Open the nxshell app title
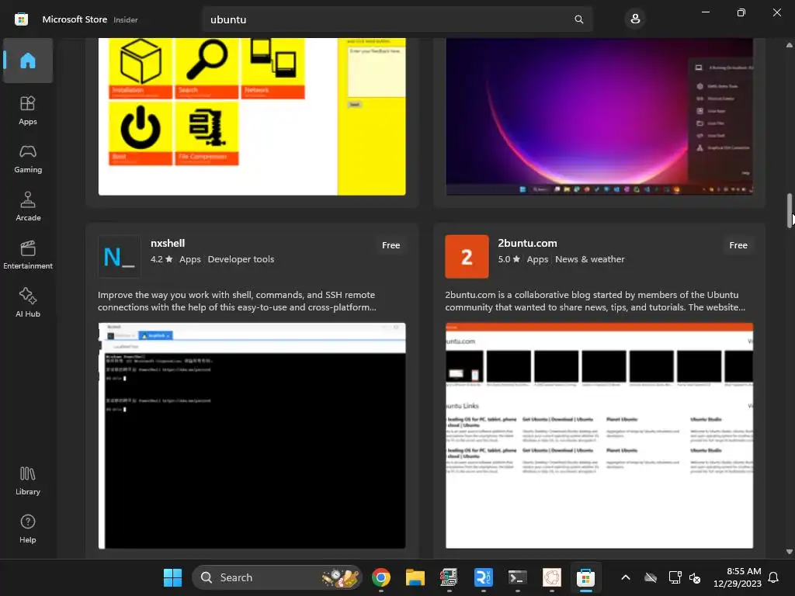This screenshot has width=795, height=596. (x=168, y=243)
